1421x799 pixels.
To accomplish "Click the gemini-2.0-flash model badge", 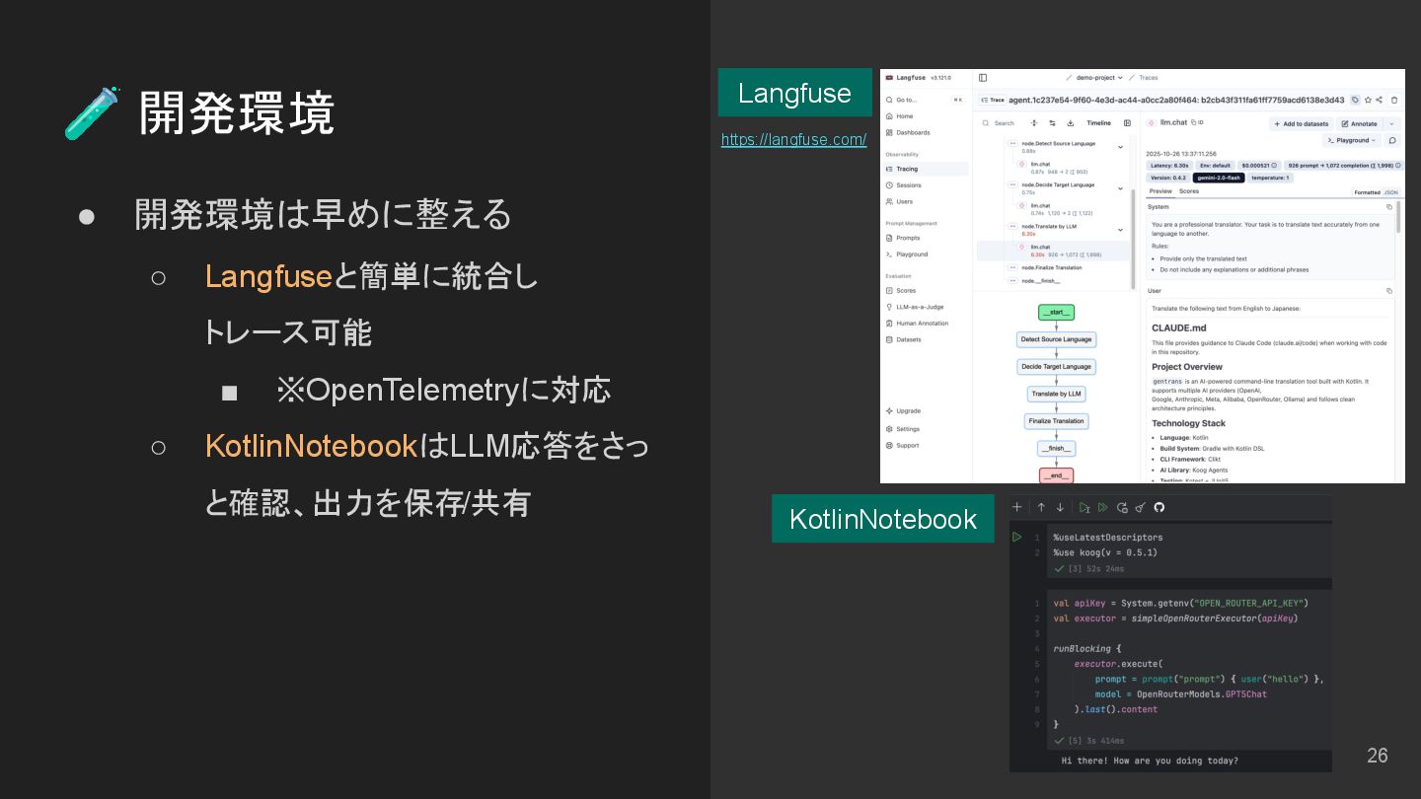I will coord(1219,178).
